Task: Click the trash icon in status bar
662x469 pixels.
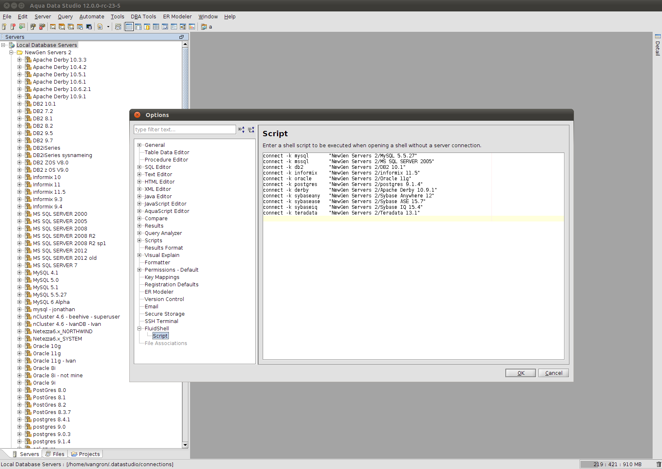Action: (x=659, y=464)
